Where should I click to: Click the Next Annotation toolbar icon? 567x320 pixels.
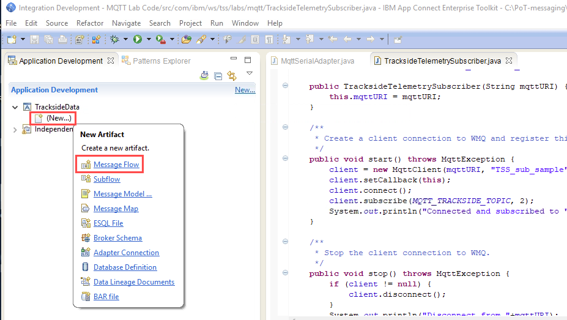click(x=286, y=39)
